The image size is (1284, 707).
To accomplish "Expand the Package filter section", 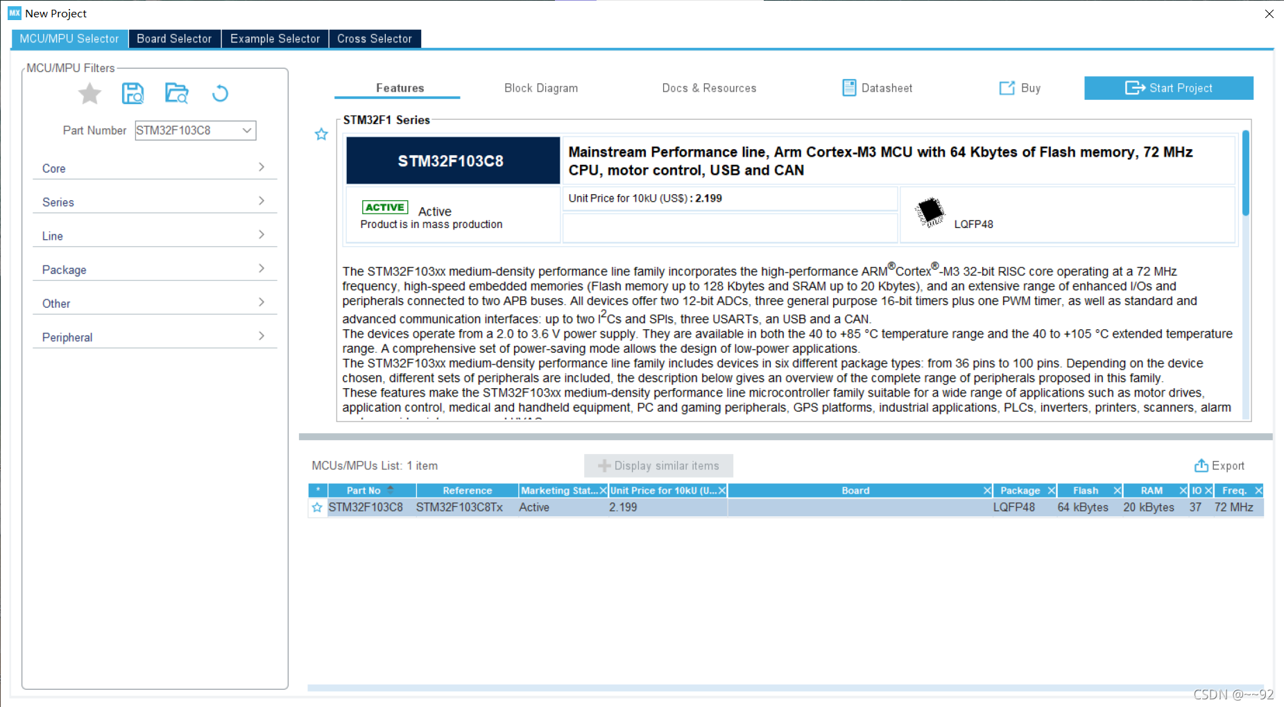I will 155,270.
